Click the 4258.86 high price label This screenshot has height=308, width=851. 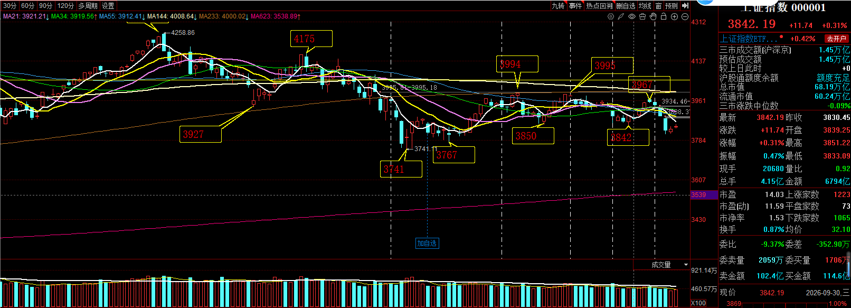coord(183,33)
